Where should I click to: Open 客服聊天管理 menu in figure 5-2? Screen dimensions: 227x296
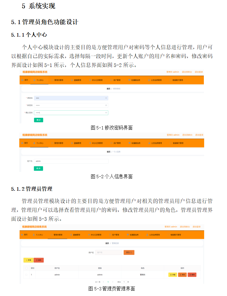(177, 143)
